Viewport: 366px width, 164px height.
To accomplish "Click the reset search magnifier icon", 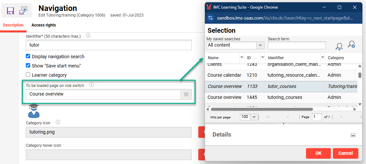I will [339, 46].
